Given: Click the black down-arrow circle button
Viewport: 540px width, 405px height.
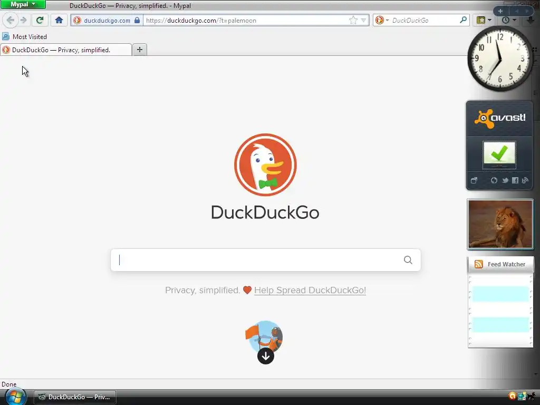Looking at the screenshot, I should [266, 356].
